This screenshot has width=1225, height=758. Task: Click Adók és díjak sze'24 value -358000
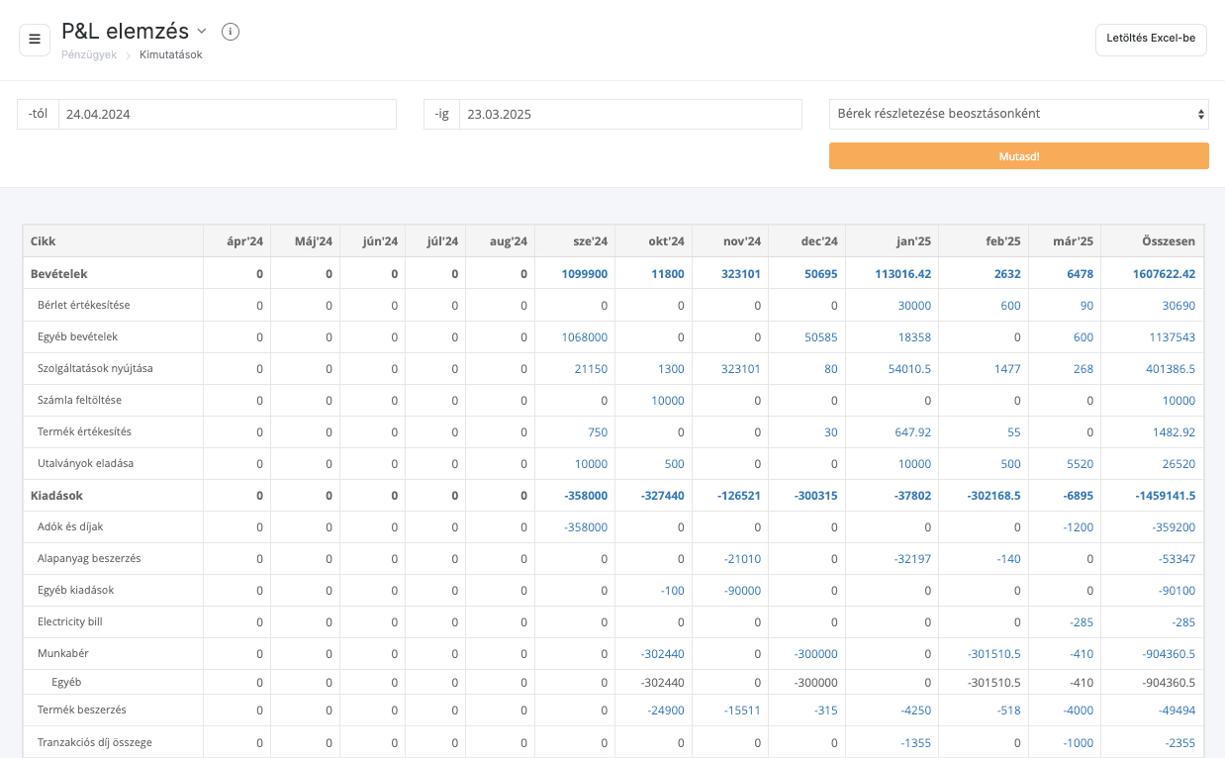(586, 527)
